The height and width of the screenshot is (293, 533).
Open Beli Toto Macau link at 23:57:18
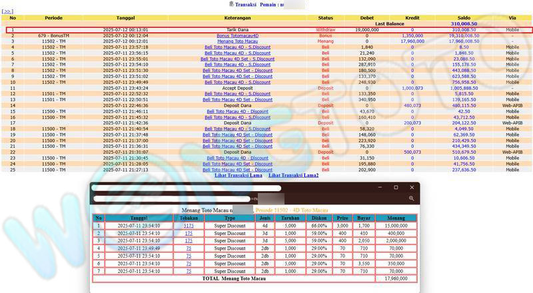click(x=238, y=47)
